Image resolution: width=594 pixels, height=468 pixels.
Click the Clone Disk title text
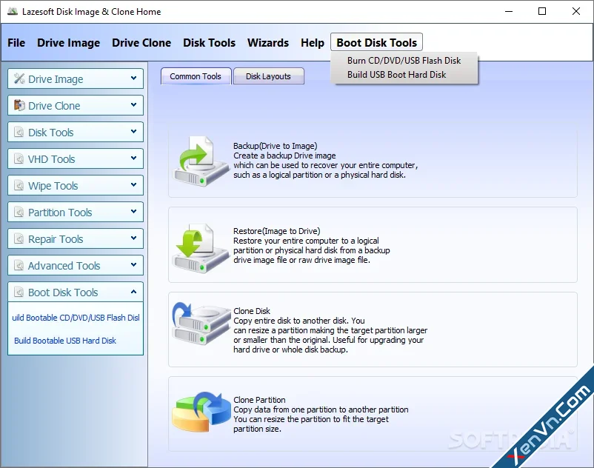[252, 311]
